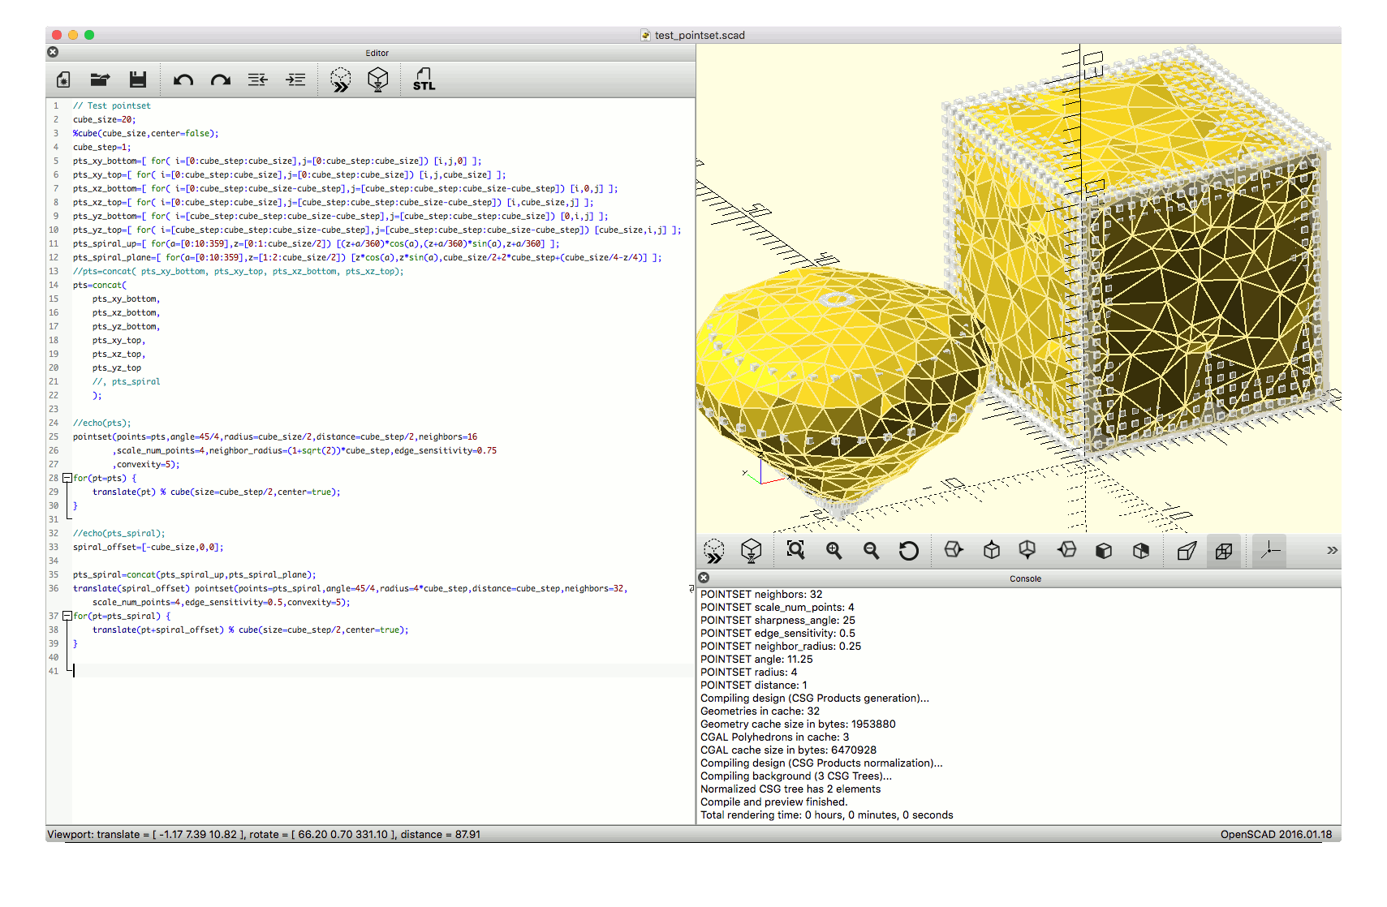Export the model as STL
Screen dimensions: 1387x907
pyautogui.click(x=424, y=80)
